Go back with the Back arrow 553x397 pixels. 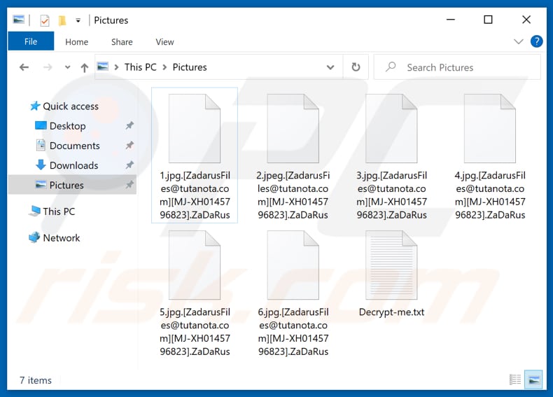pyautogui.click(x=24, y=67)
